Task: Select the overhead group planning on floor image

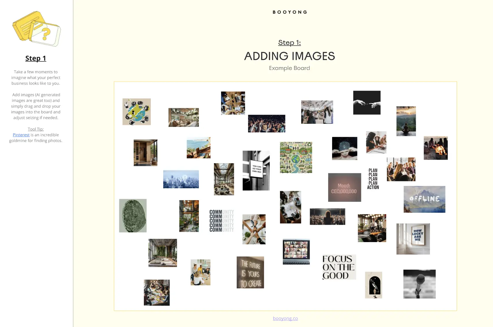Action: click(x=290, y=207)
